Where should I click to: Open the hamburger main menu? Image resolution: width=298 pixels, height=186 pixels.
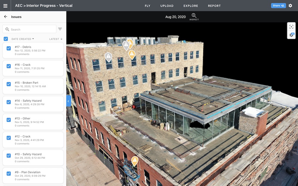pyautogui.click(x=5, y=6)
